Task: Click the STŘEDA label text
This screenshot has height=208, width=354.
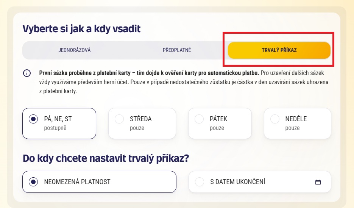Action: (140, 119)
